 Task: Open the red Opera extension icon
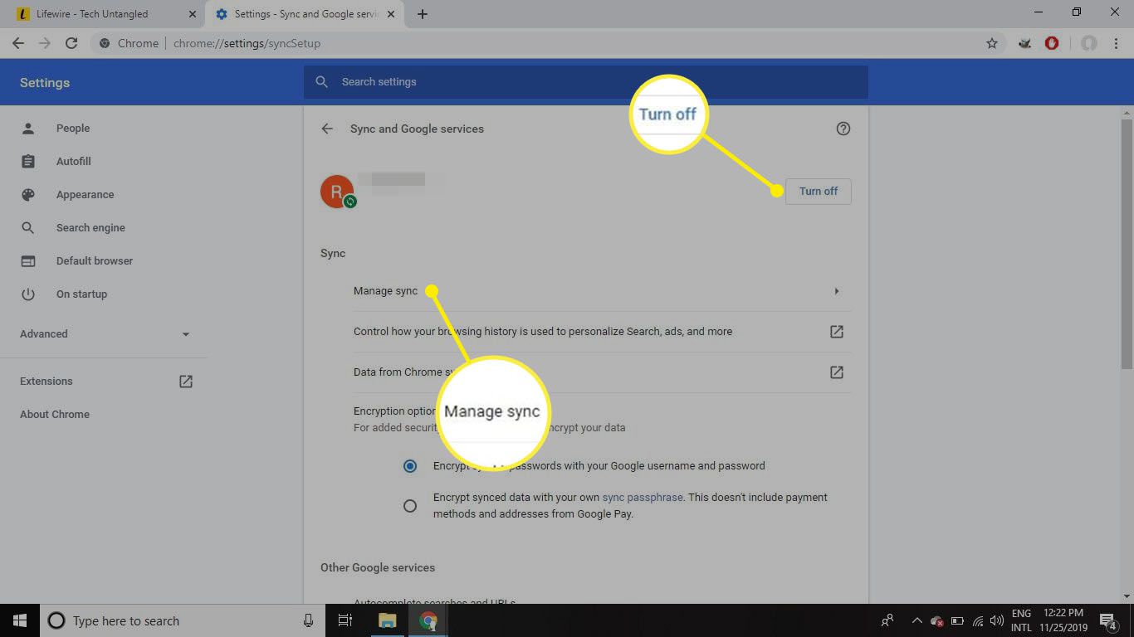[x=1052, y=43]
